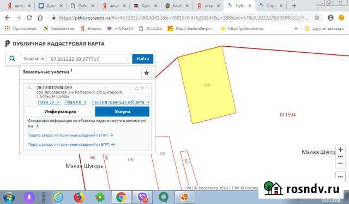Viewport: 349px width, 204px height.
Task: Switch to the Услуги tab
Action: 122,112
